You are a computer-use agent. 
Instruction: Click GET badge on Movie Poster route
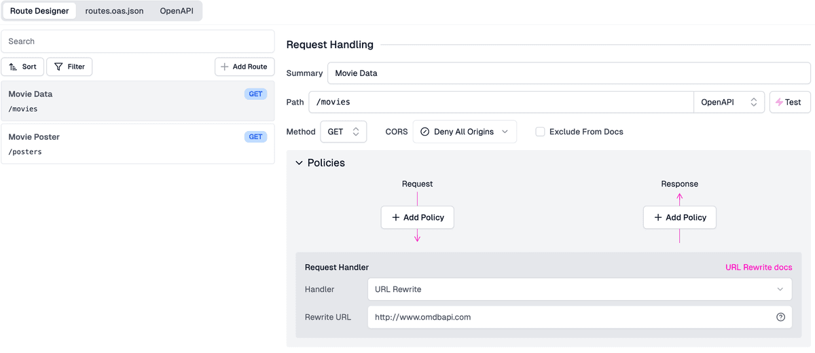click(255, 136)
